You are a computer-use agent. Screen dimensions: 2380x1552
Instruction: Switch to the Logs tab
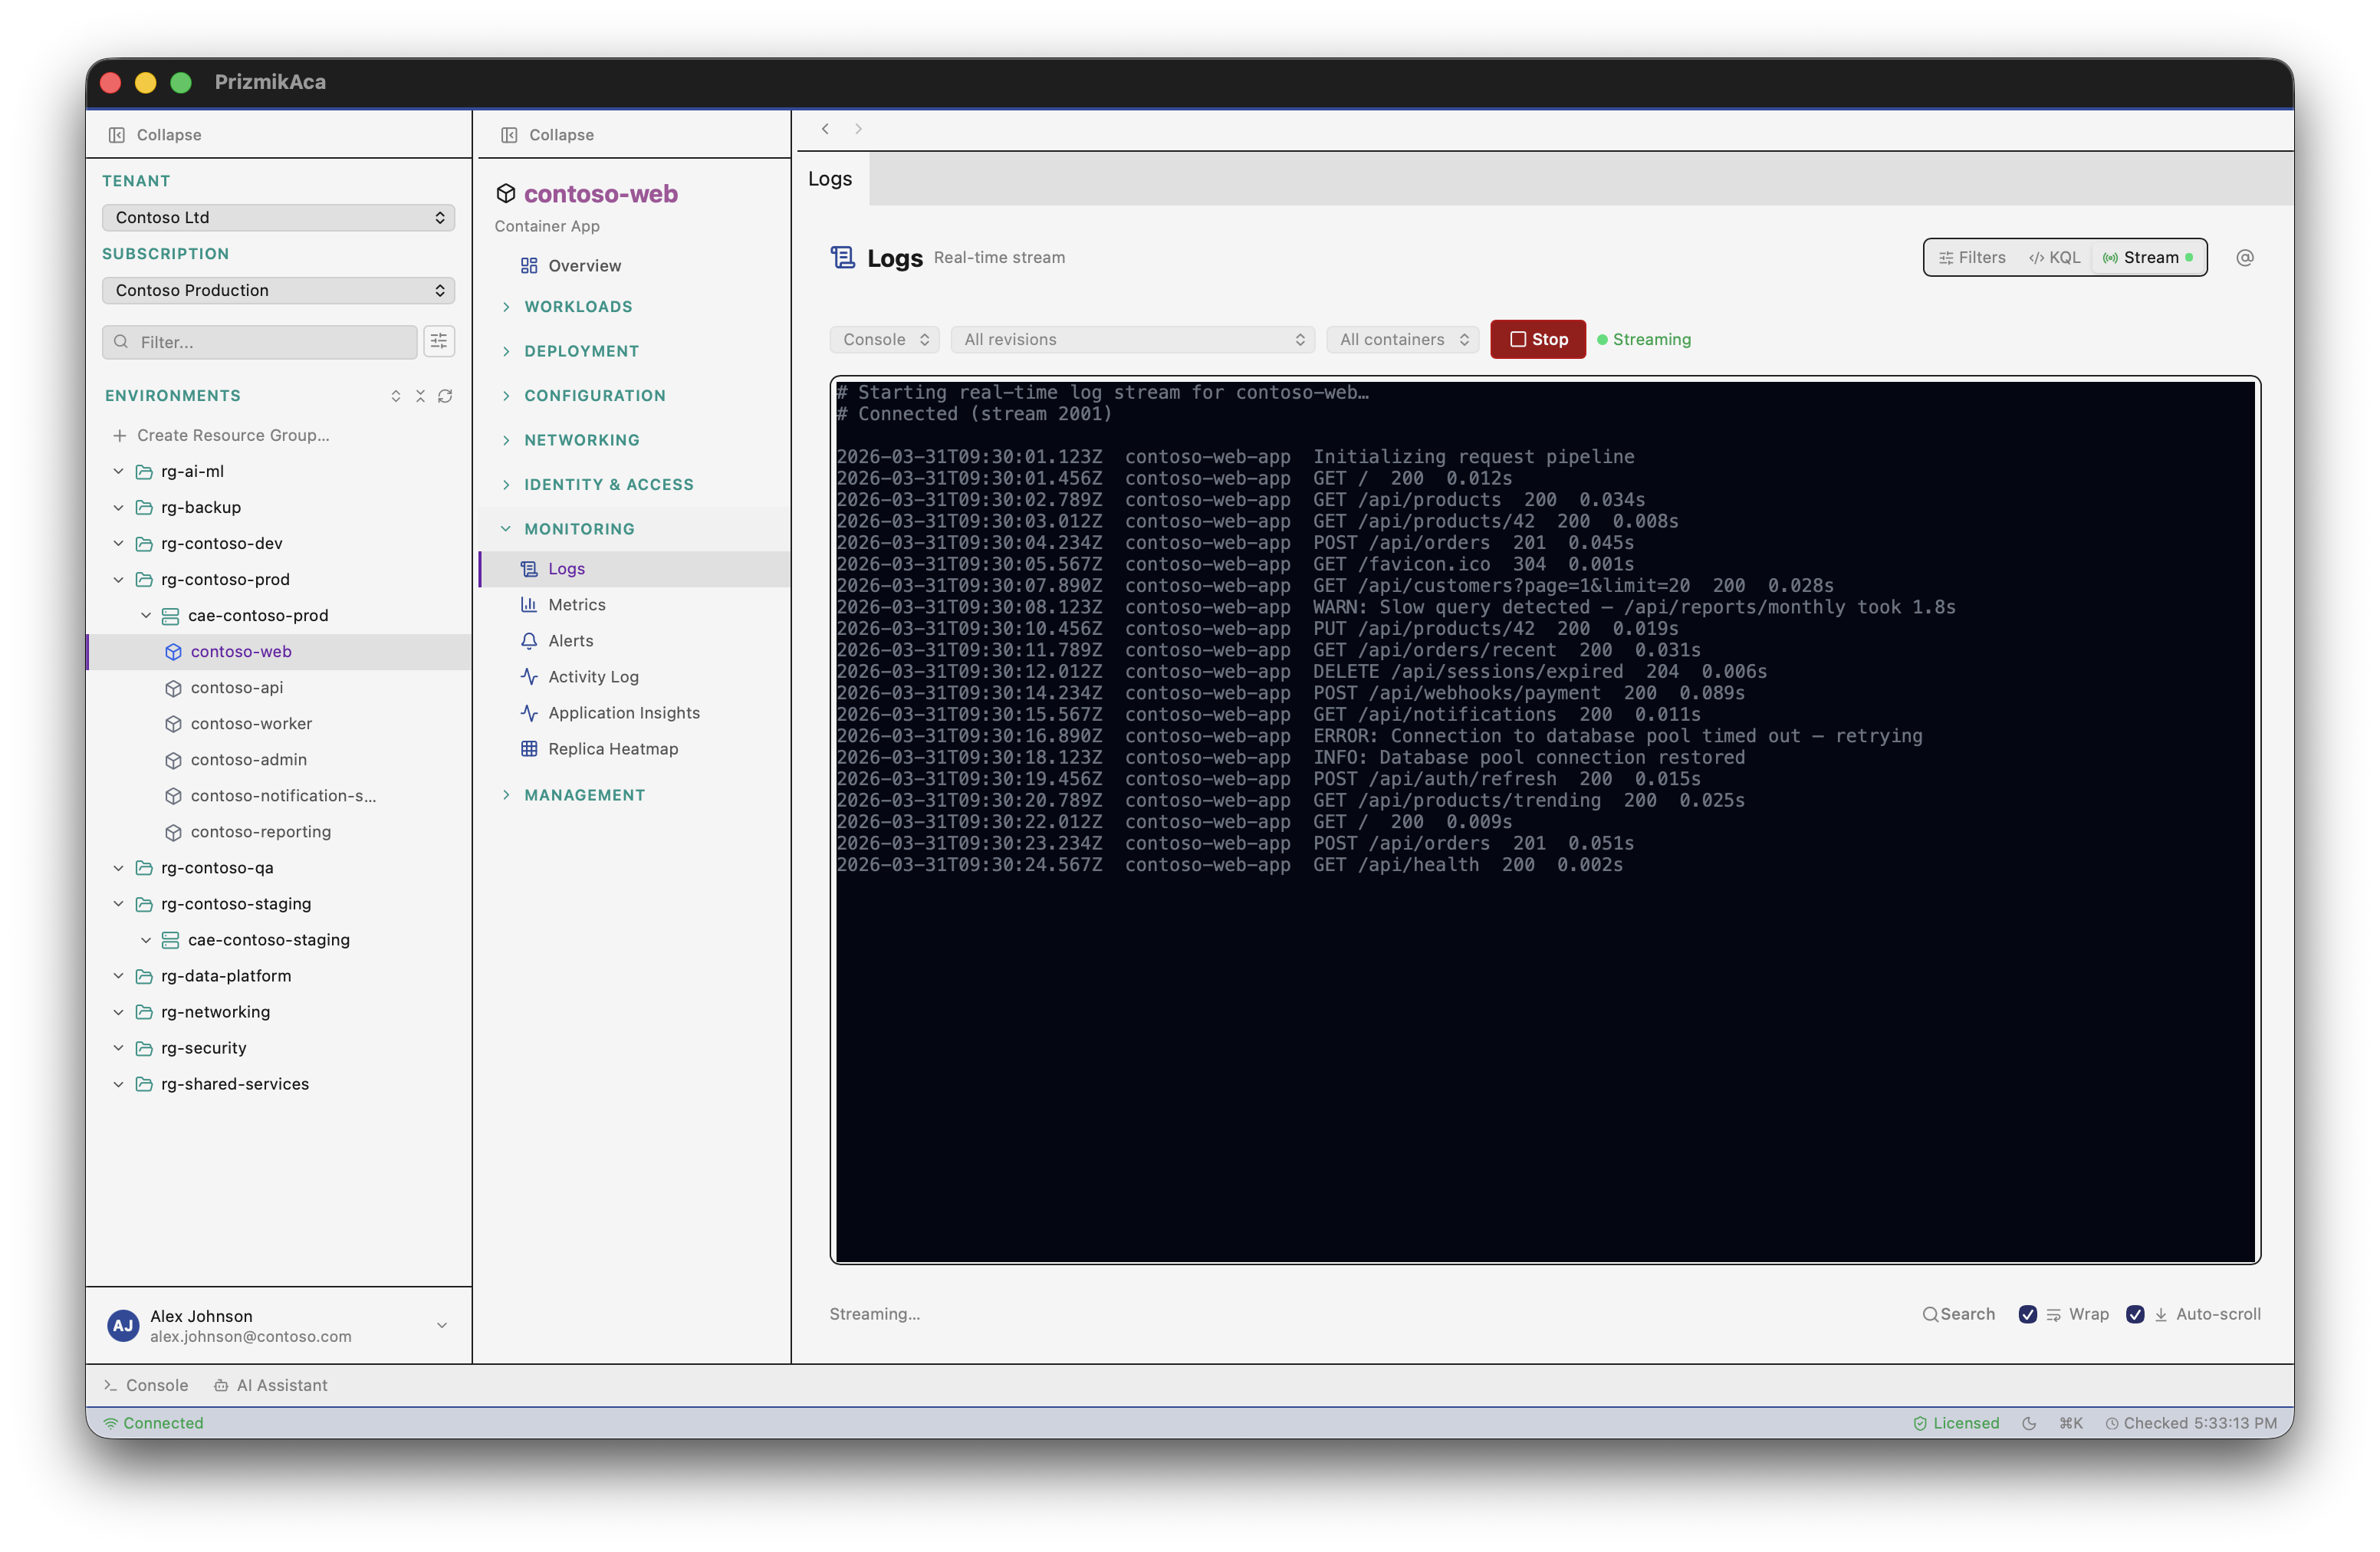pyautogui.click(x=828, y=178)
